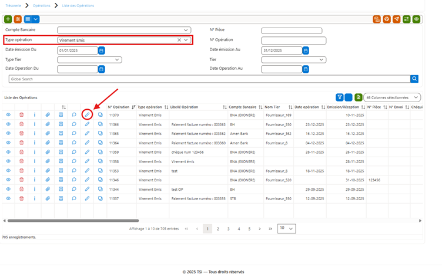Click the green plus add operation button
The image size is (442, 277).
(8, 19)
